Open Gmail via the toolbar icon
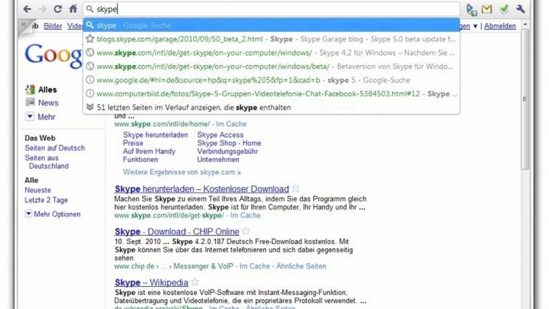 coord(486,9)
